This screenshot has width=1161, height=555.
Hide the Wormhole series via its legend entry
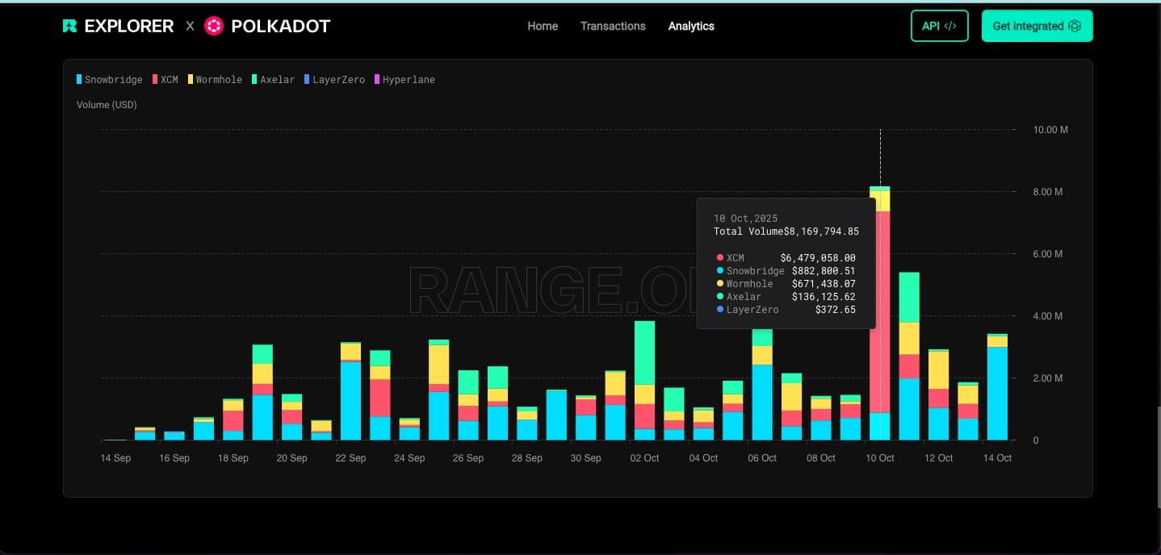click(x=216, y=79)
